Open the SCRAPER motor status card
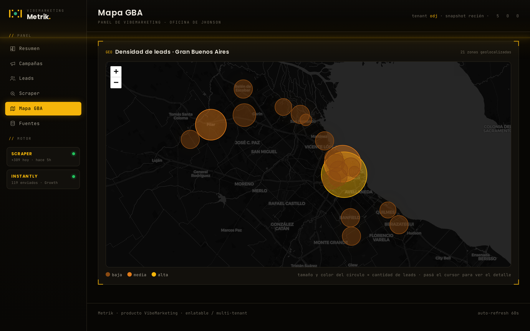Viewport: 530px width, 331px height. (x=43, y=157)
